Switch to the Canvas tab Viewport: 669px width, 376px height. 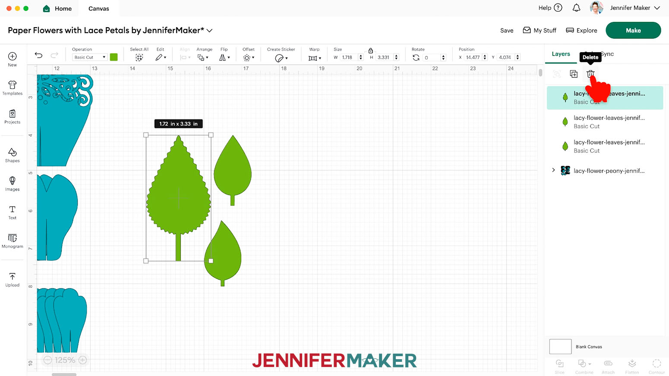click(x=99, y=8)
